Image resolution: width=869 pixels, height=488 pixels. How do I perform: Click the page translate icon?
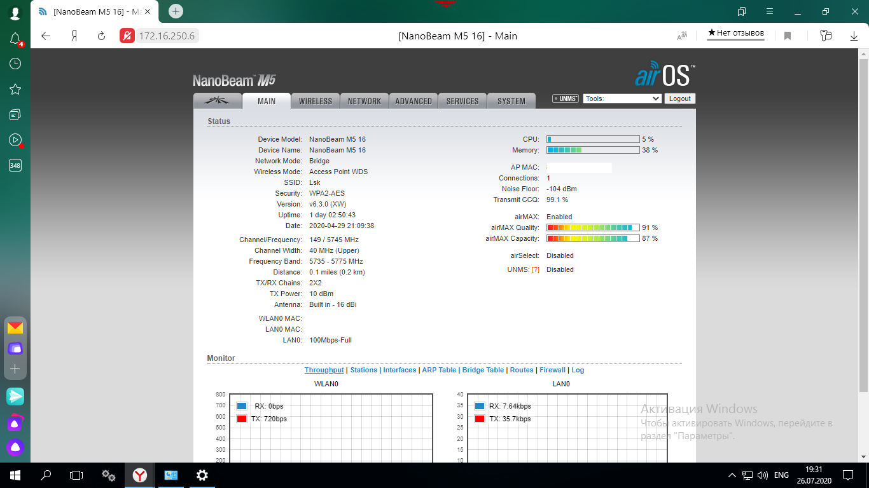click(x=682, y=36)
